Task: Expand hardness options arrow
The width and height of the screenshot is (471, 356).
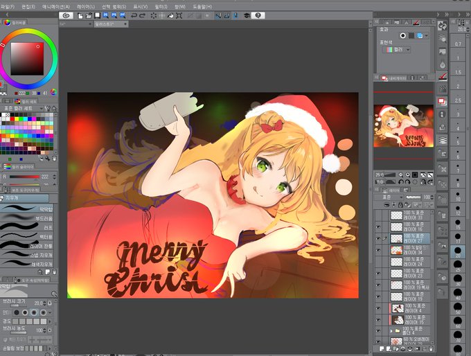Action: [50, 321]
